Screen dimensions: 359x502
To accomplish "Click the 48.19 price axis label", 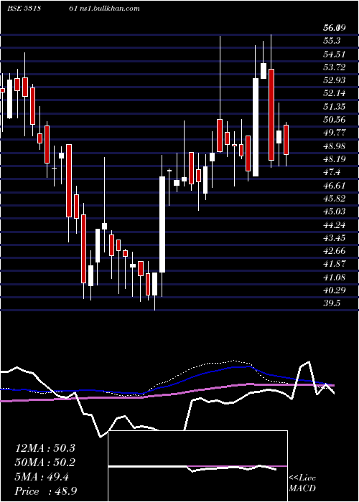I will (x=334, y=158).
